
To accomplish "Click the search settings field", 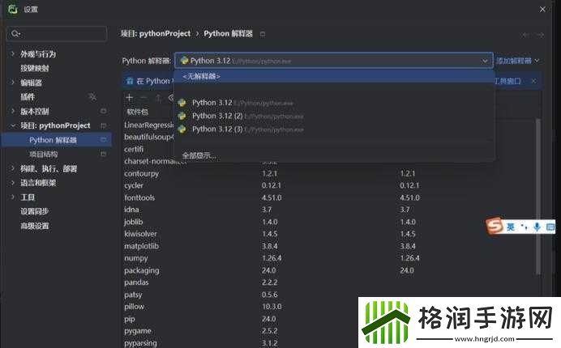I will [x=57, y=34].
